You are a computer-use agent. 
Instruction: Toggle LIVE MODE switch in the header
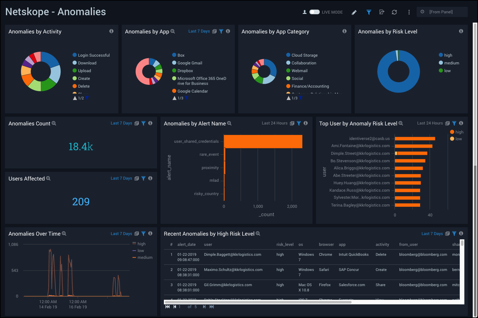tap(314, 12)
